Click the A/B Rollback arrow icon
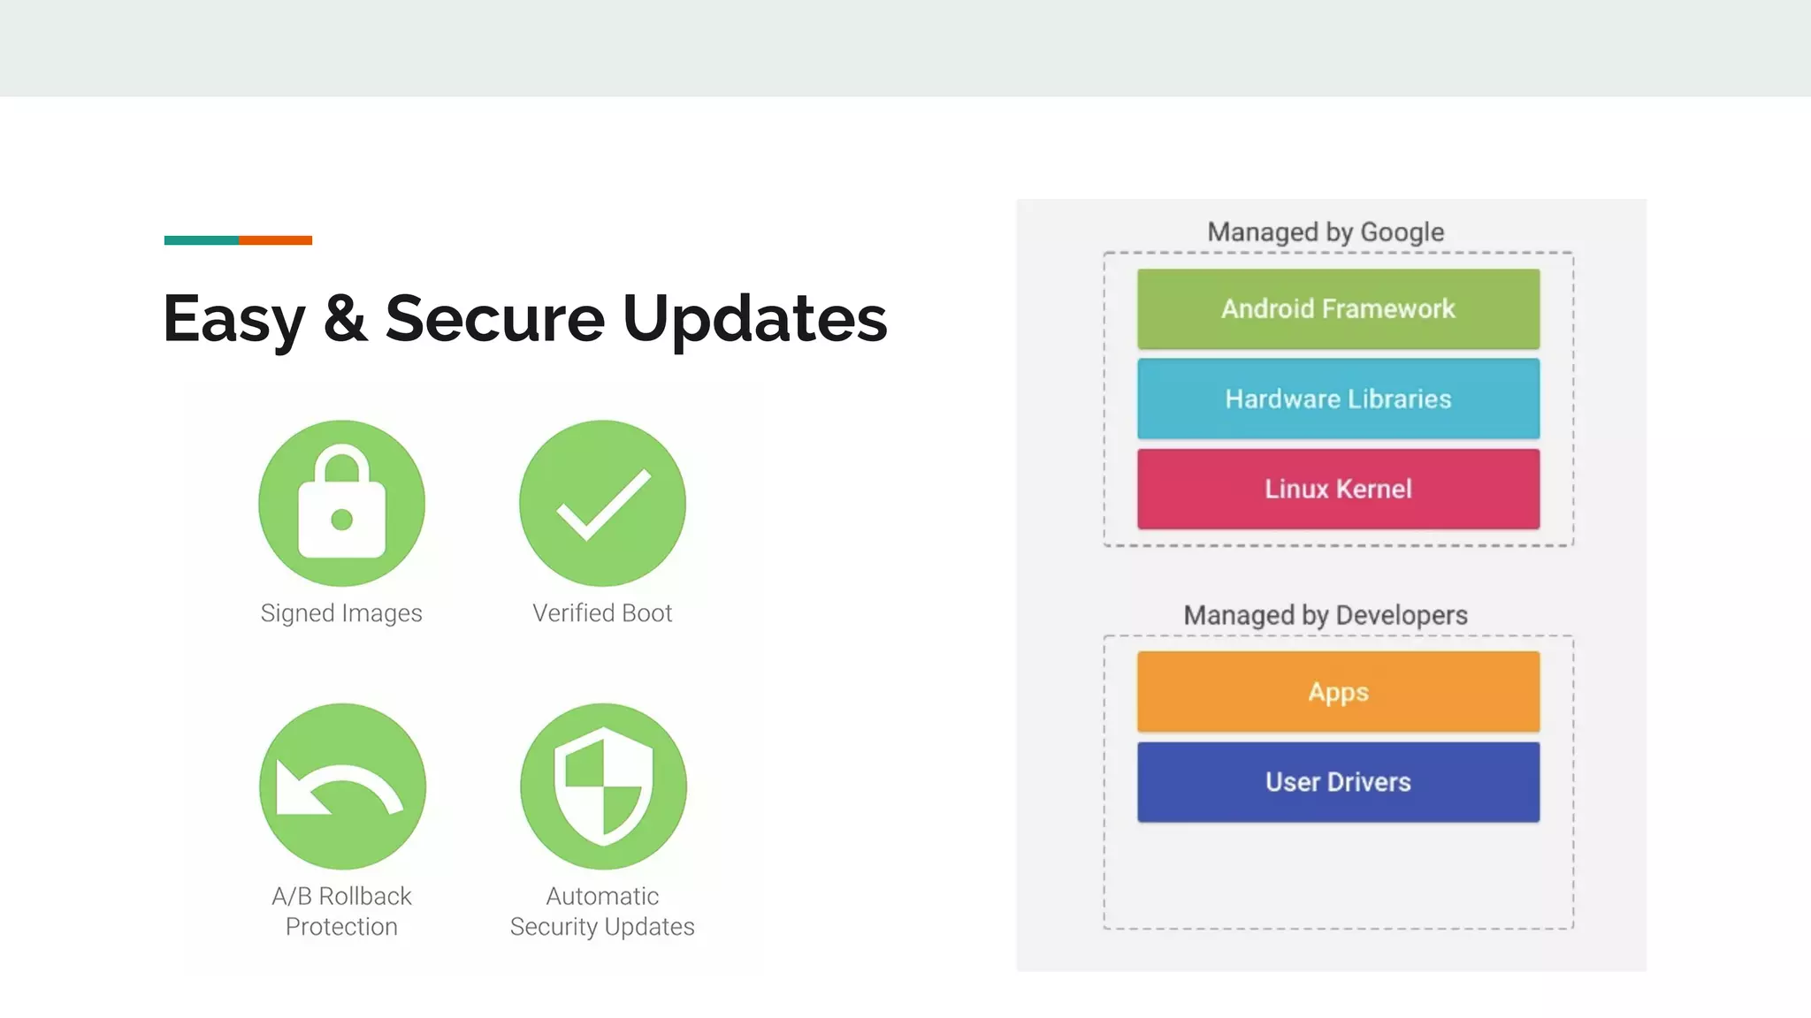The image size is (1811, 1018). click(341, 786)
